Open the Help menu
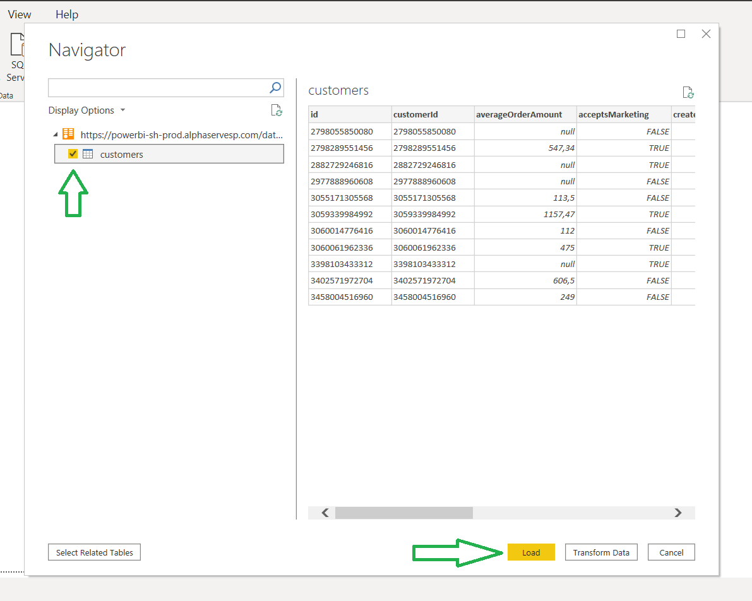 [67, 14]
